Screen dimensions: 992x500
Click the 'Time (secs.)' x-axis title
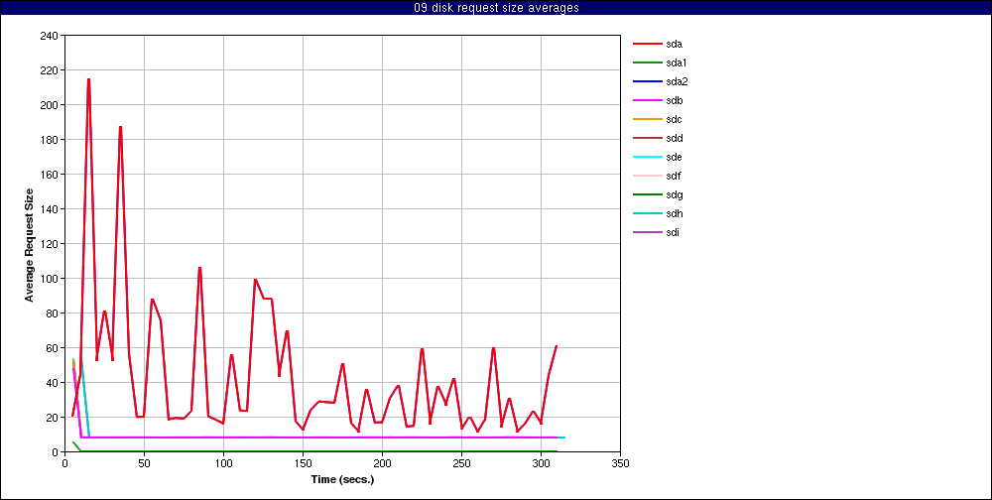coord(342,479)
